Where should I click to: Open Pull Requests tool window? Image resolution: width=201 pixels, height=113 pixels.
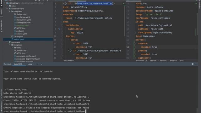pos(1,26)
